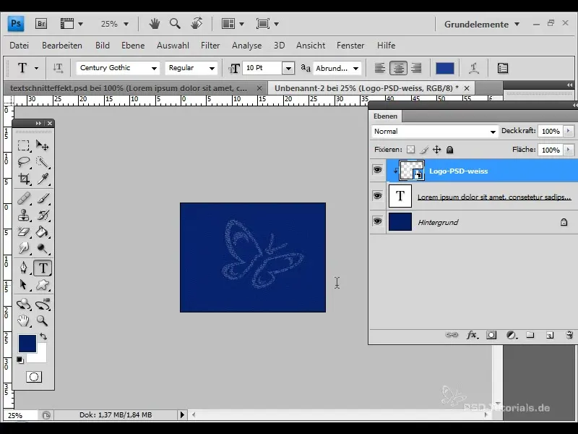Screen dimensions: 578x434
Task: Open the Screen Mode dropdown
Action: pos(267,24)
